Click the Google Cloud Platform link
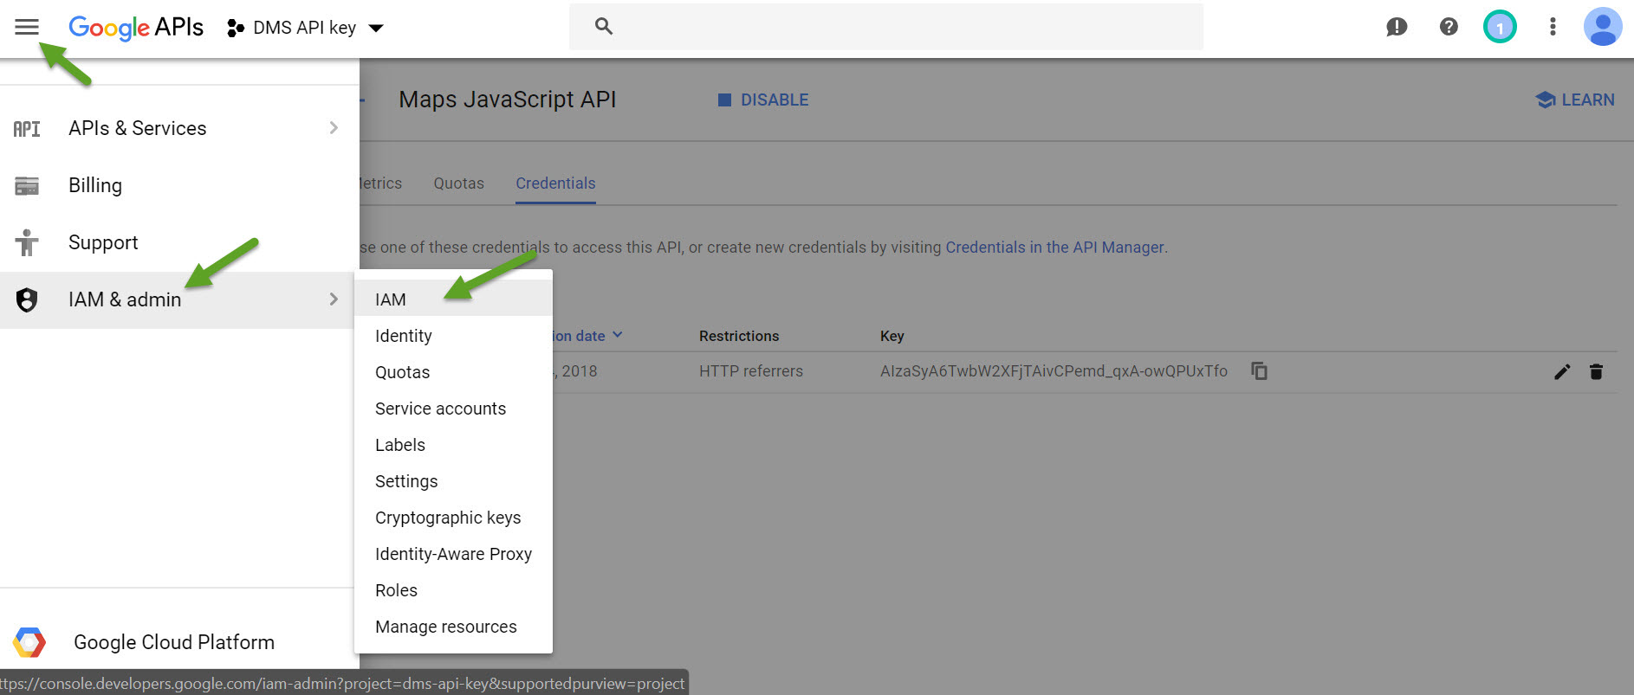1634x695 pixels. (174, 642)
